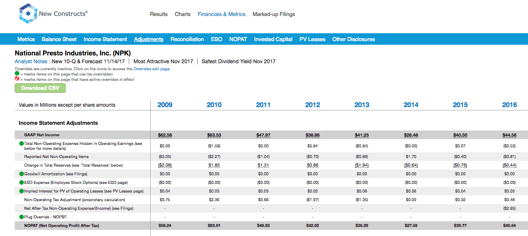The image size is (528, 236).
Task: Click NOPAT value $58.24 for 2009
Action: [165, 226]
